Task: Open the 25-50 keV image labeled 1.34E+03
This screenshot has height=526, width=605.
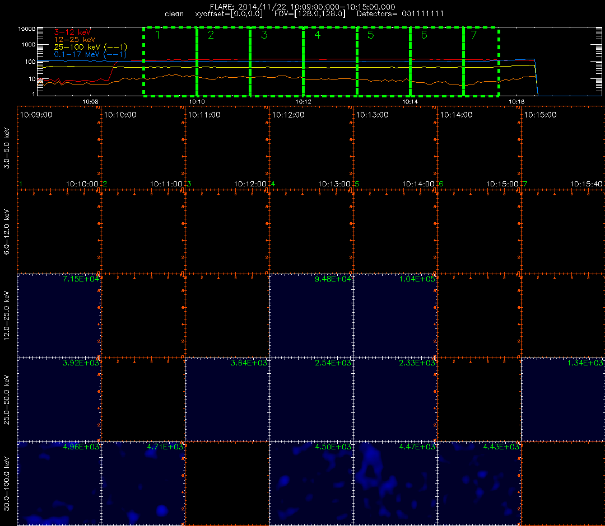Action: 563,400
